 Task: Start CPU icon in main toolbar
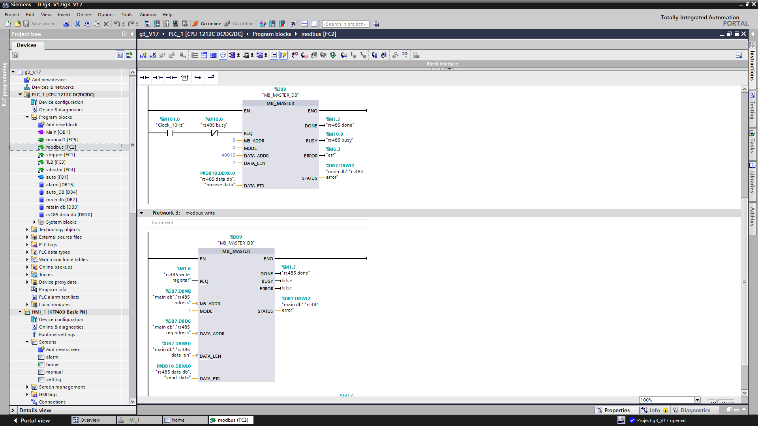point(272,24)
